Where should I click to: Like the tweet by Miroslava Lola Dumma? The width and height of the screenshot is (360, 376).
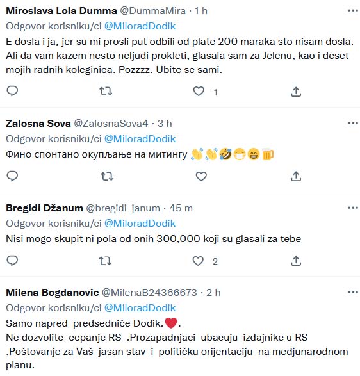click(199, 92)
